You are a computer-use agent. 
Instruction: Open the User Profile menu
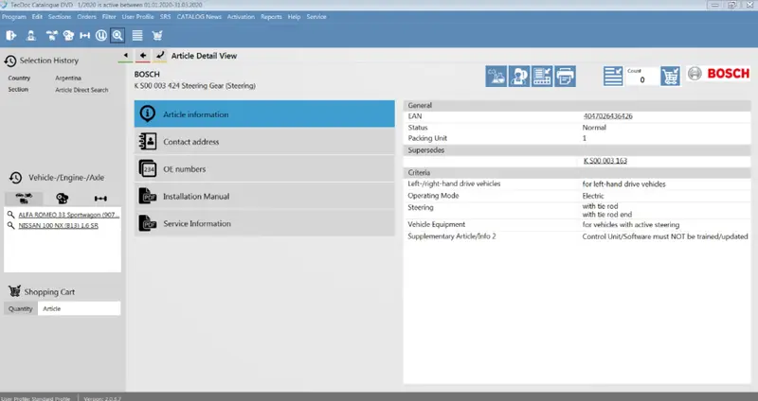(137, 16)
